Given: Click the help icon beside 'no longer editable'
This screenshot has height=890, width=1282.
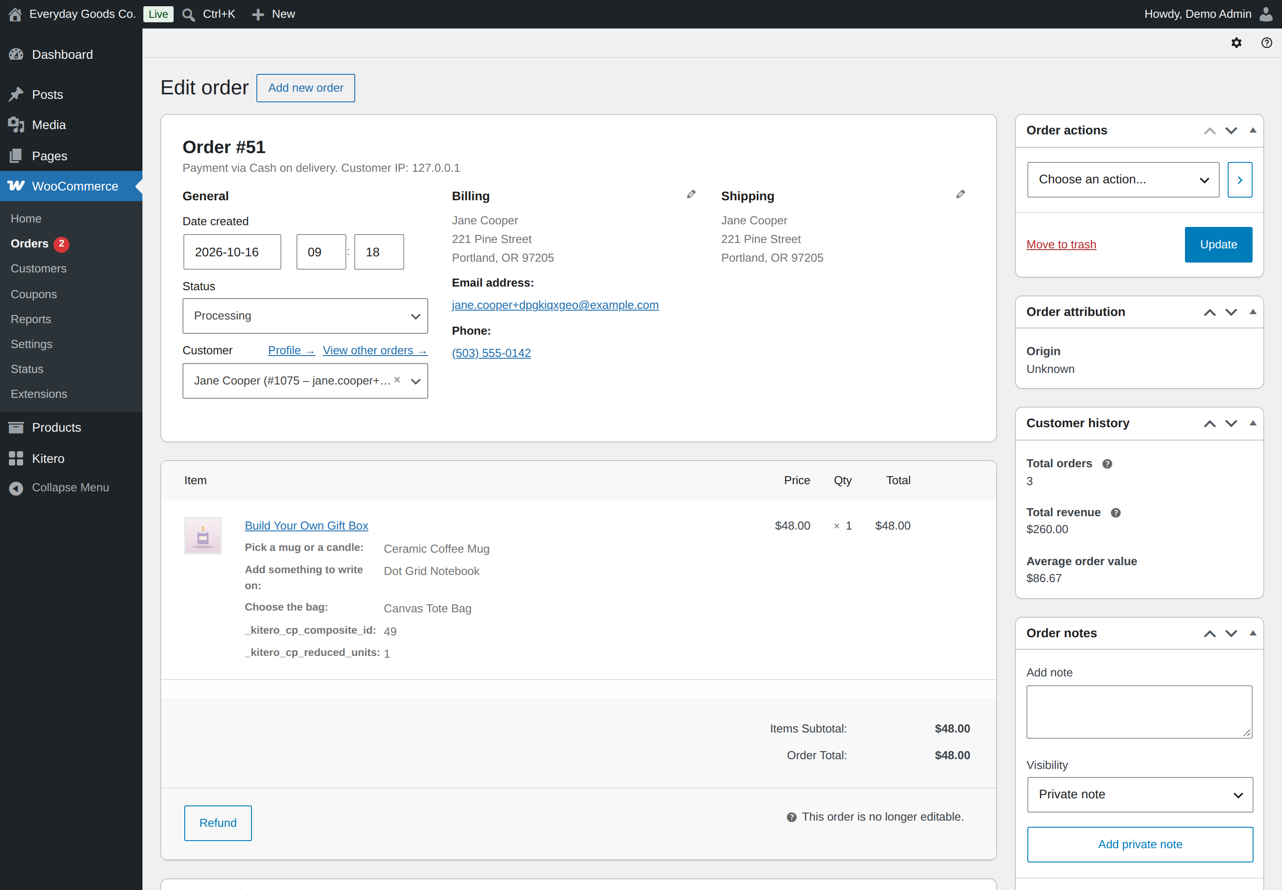Looking at the screenshot, I should pyautogui.click(x=791, y=817).
